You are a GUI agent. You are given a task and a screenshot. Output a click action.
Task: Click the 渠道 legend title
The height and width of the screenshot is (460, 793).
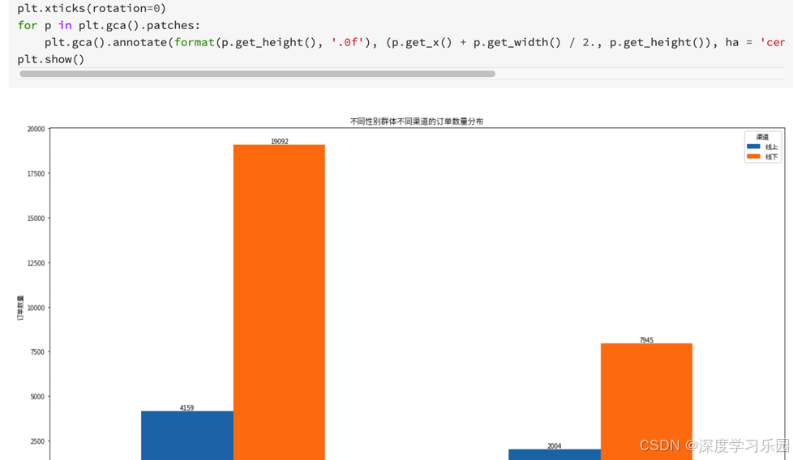click(762, 137)
